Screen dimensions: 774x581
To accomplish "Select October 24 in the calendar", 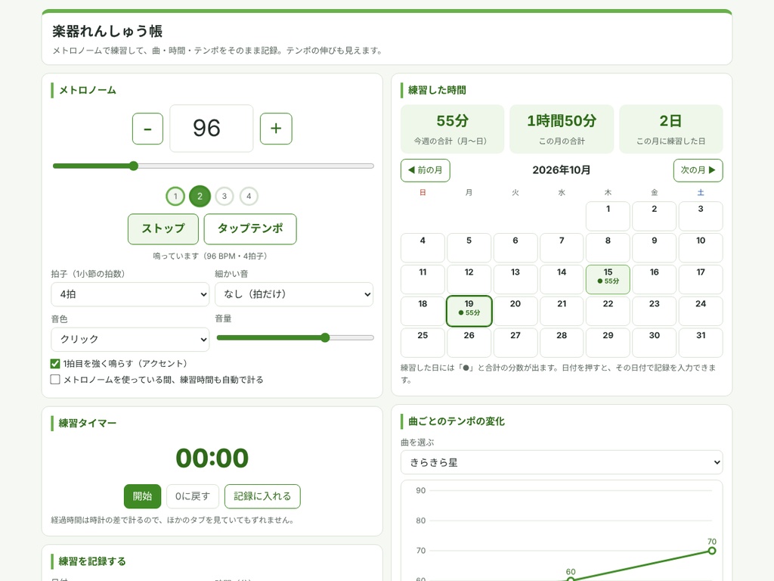I will point(701,311).
